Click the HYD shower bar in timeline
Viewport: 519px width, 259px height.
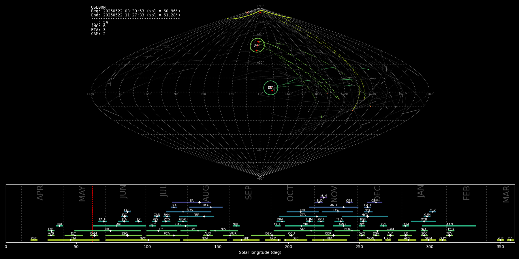tap(365, 216)
